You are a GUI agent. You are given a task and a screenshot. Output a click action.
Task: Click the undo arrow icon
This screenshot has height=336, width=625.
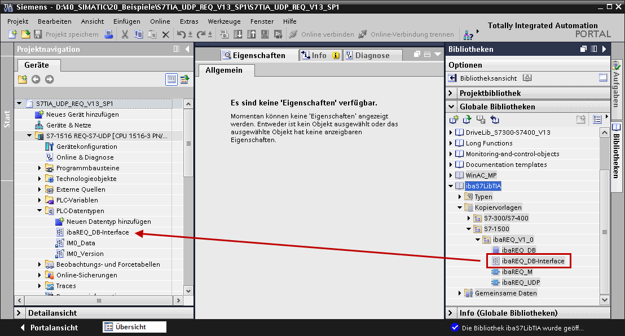point(182,34)
